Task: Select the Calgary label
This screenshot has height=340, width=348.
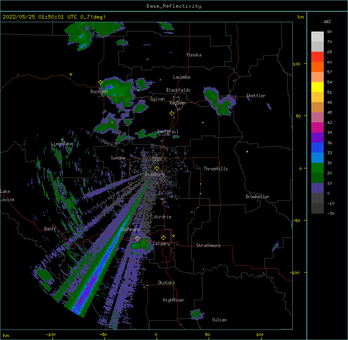Action: tap(161, 243)
